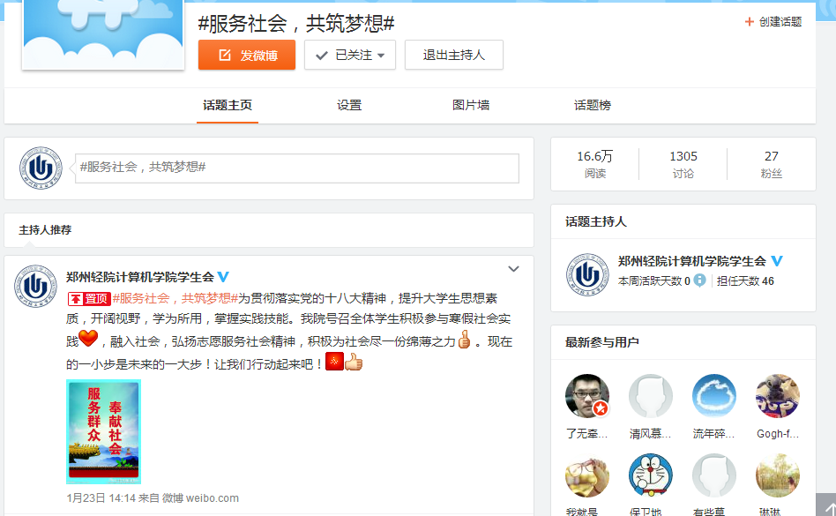Click the 流年碎... cloud avatar
Image resolution: width=836 pixels, height=516 pixels.
pos(714,396)
